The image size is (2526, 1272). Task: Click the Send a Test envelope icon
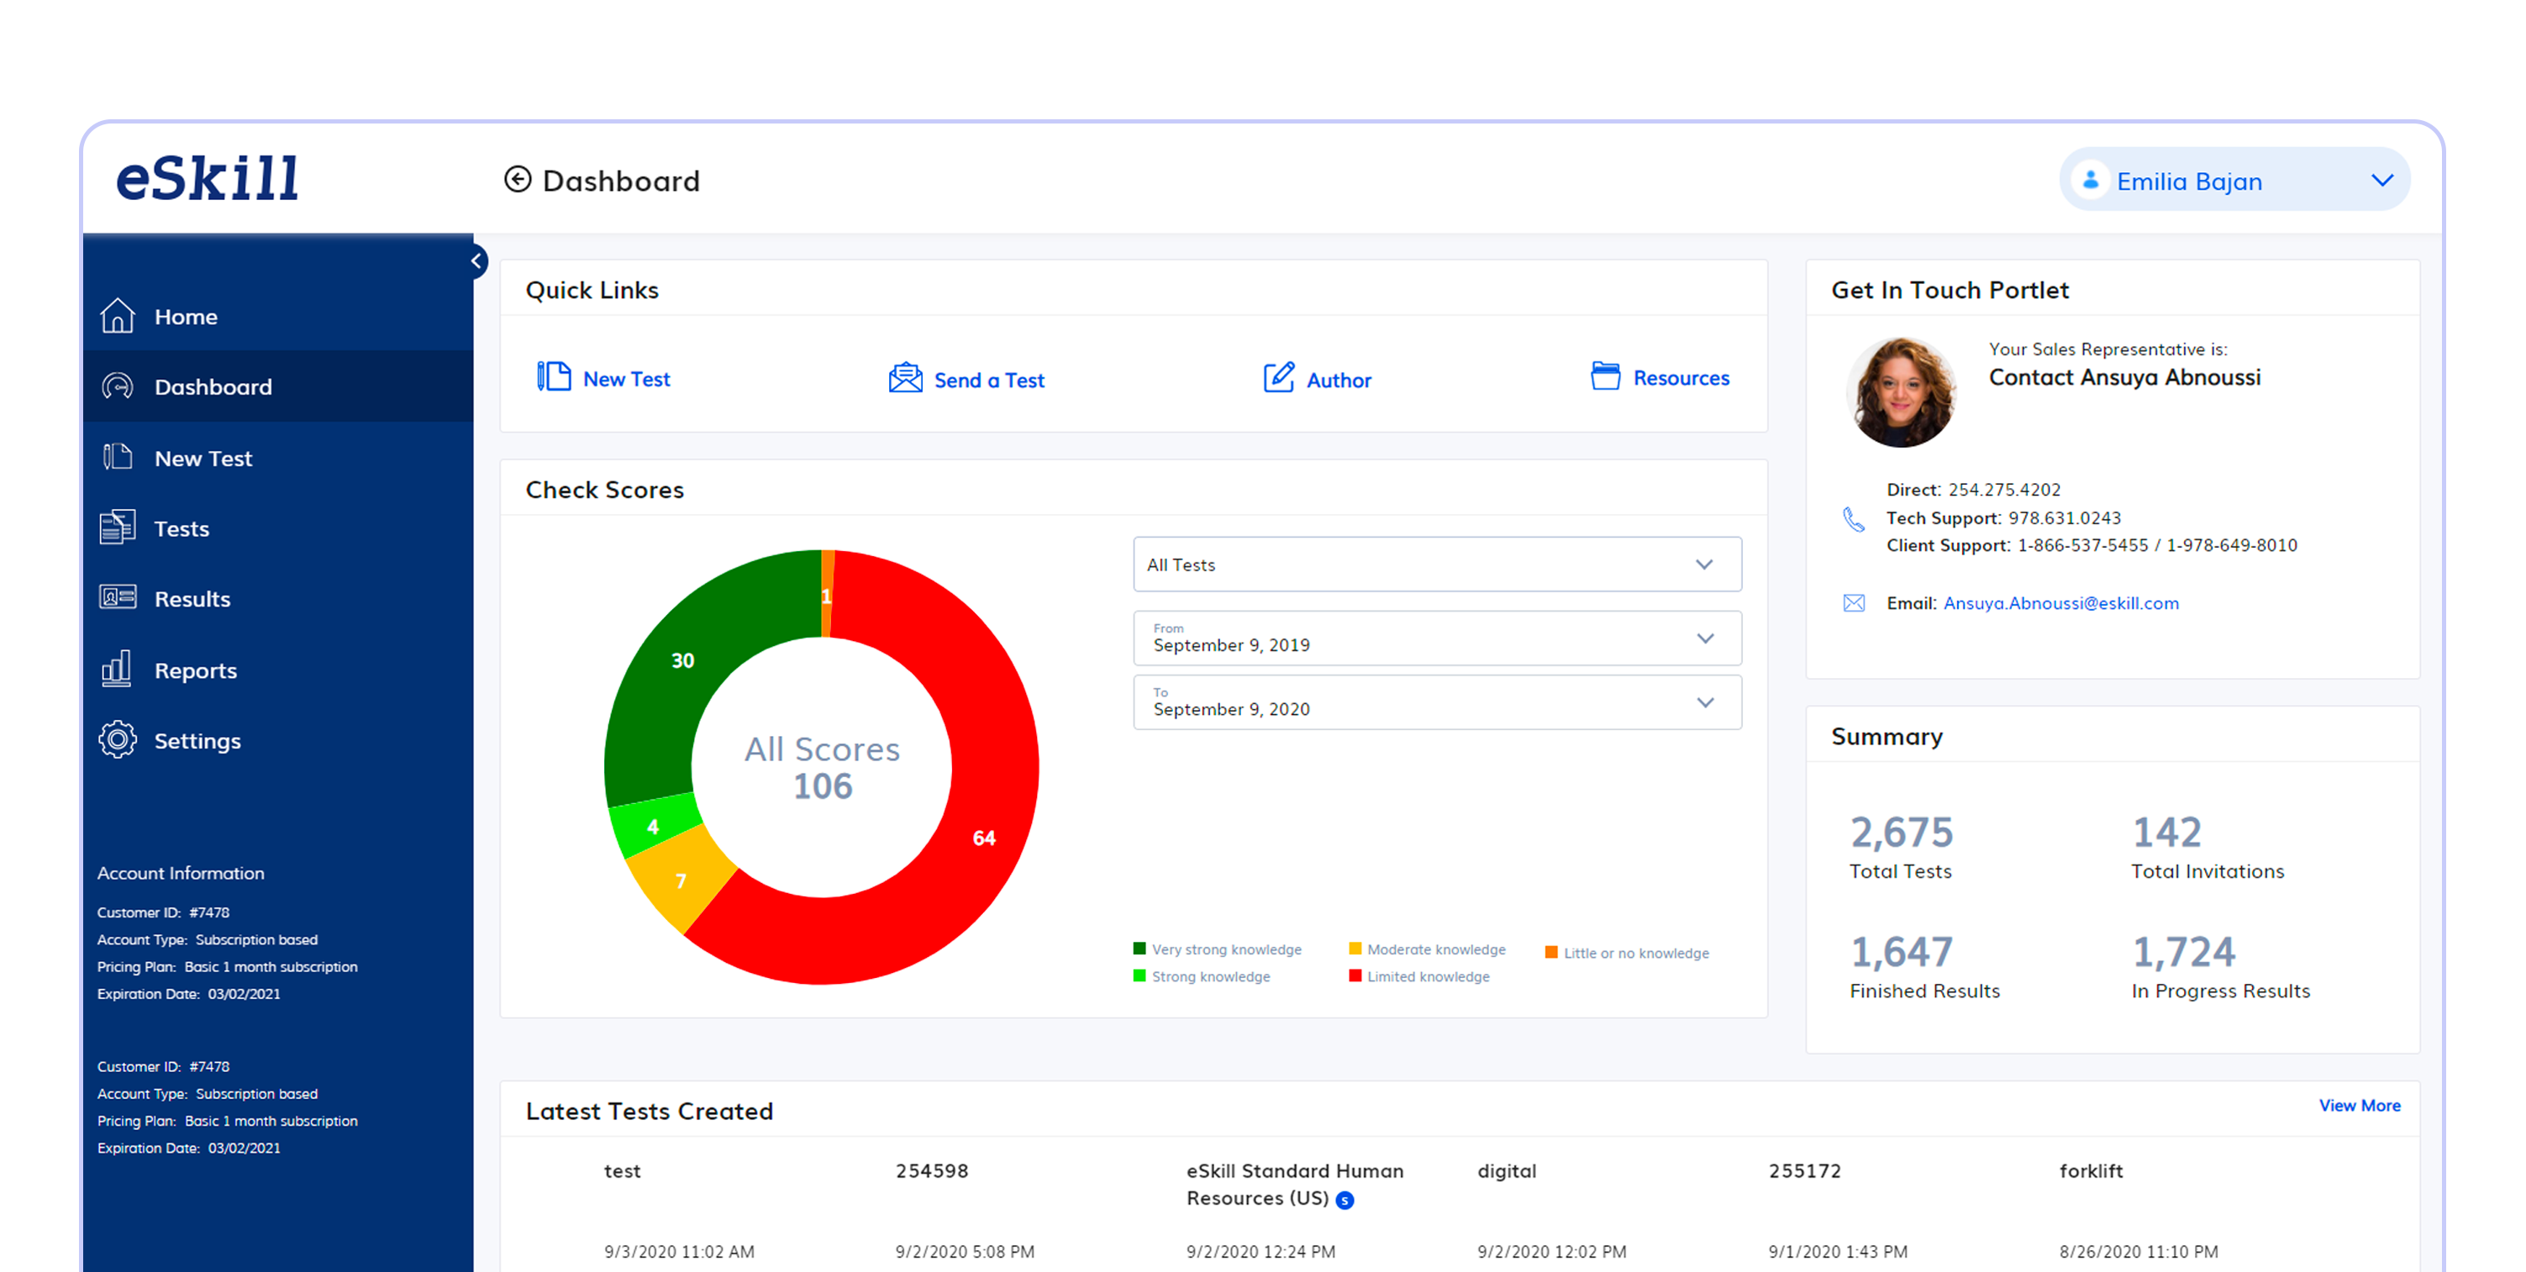pyautogui.click(x=905, y=377)
